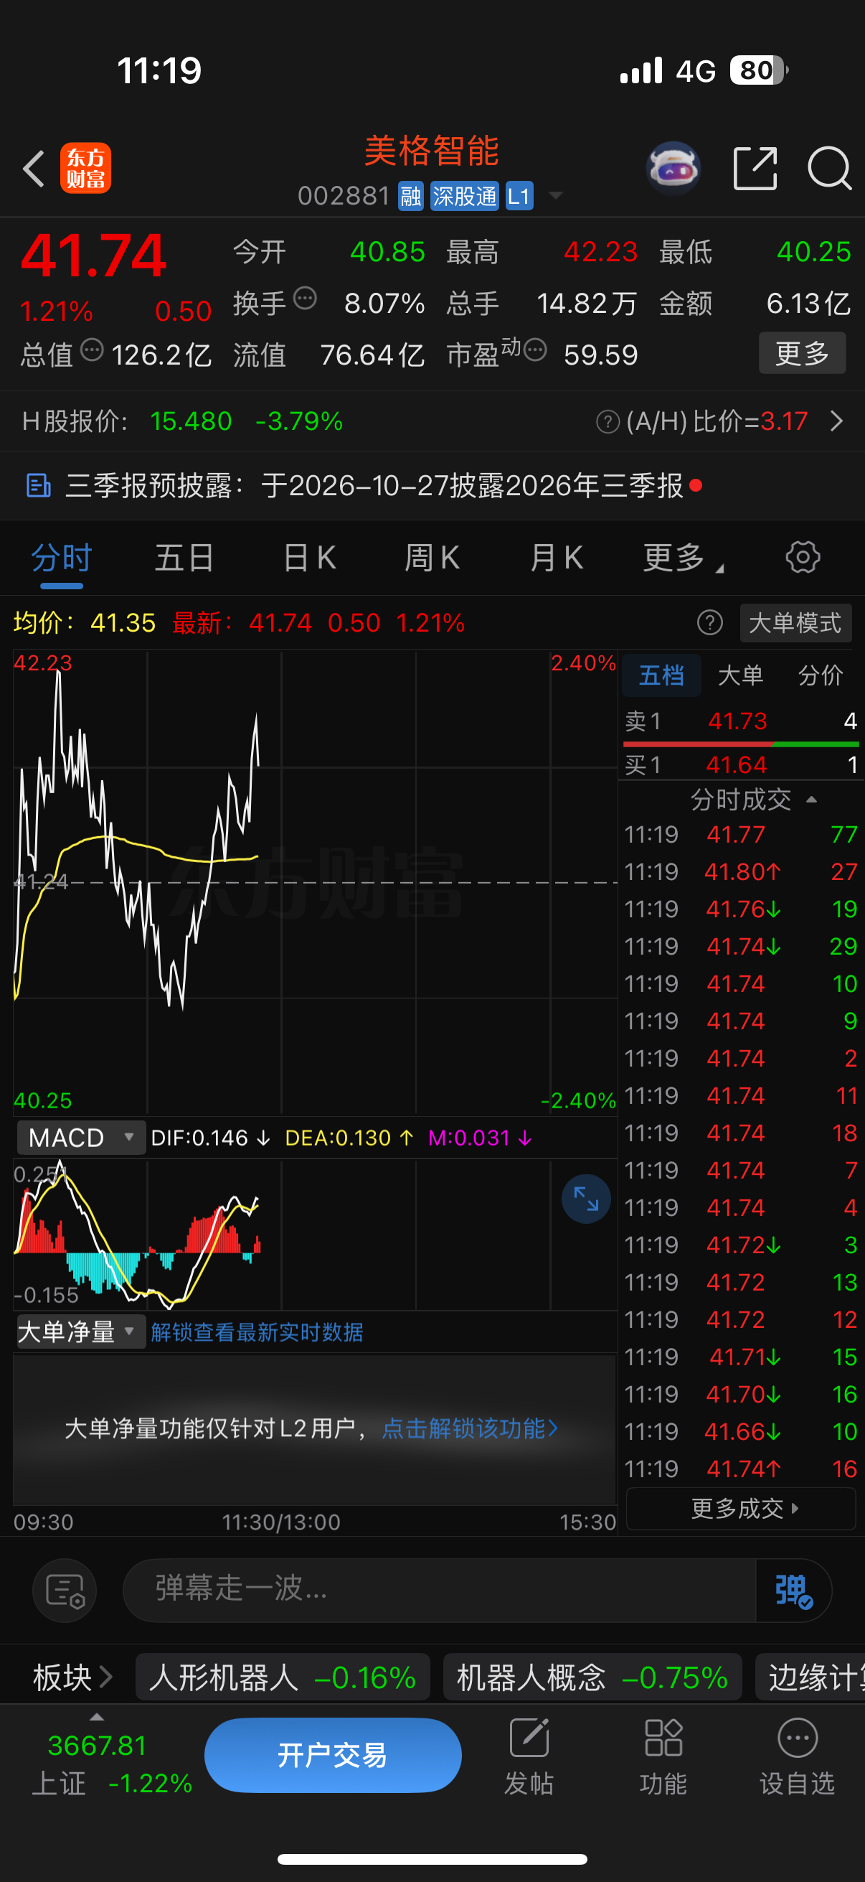Open 机器人概念 sector chip
865x1882 pixels.
[x=592, y=1677]
